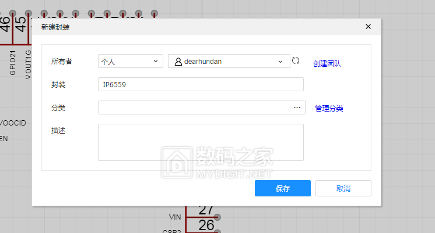Click the VIN pin label in schematic

click(x=175, y=217)
